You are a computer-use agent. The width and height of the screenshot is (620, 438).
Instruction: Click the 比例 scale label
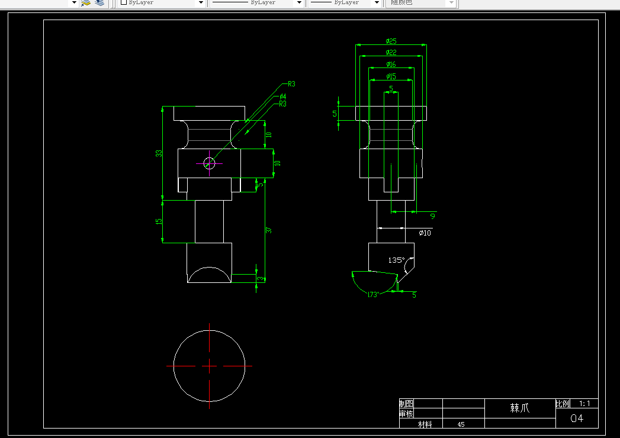563,404
